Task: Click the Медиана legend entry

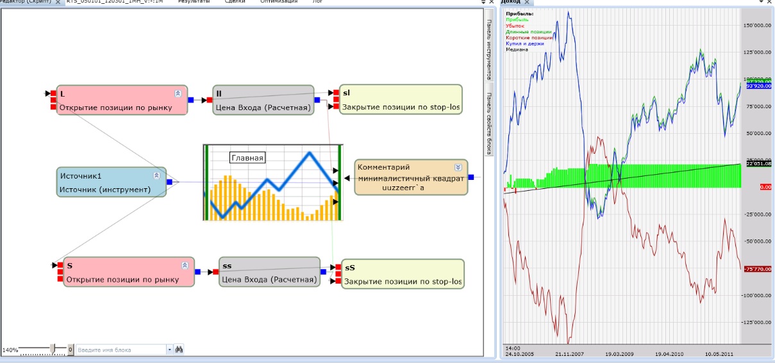Action: pyautogui.click(x=517, y=49)
